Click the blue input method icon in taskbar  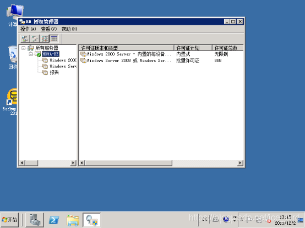pos(226,219)
